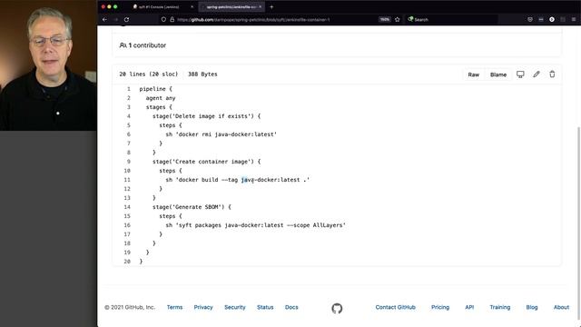Screen dimensions: 581x327
Task: Click the "stage('Generate SBOM')" line
Action: pyautogui.click(x=192, y=207)
